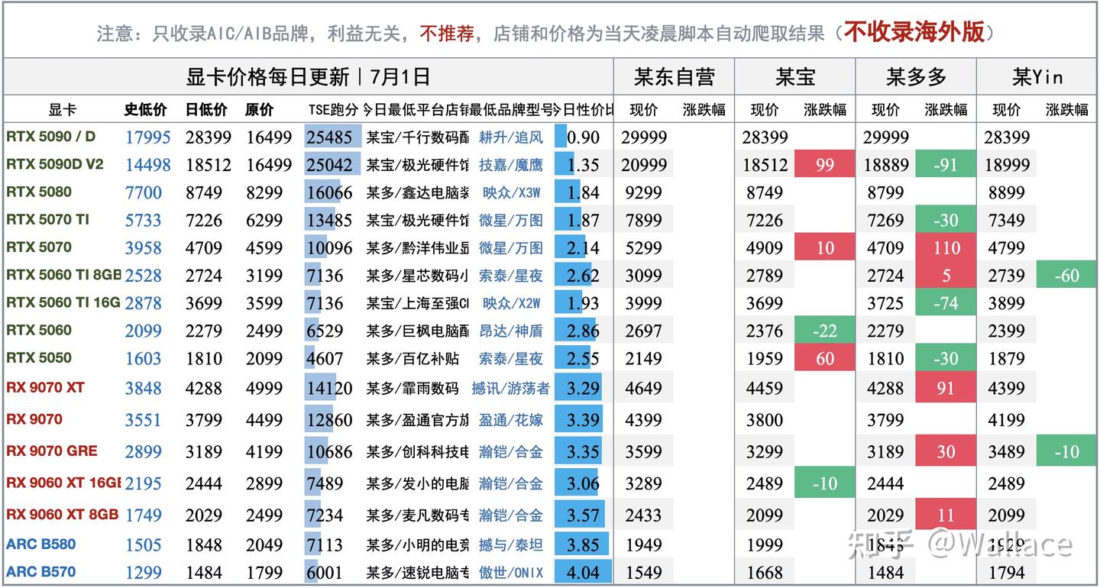1100x588 pixels.
Task: Click the green '-60' change cell
Action: click(1066, 275)
